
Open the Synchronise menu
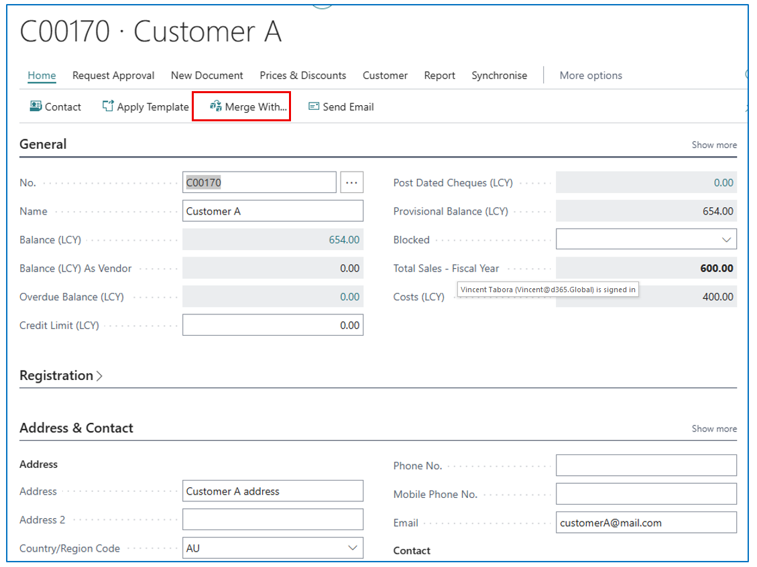pyautogui.click(x=499, y=76)
